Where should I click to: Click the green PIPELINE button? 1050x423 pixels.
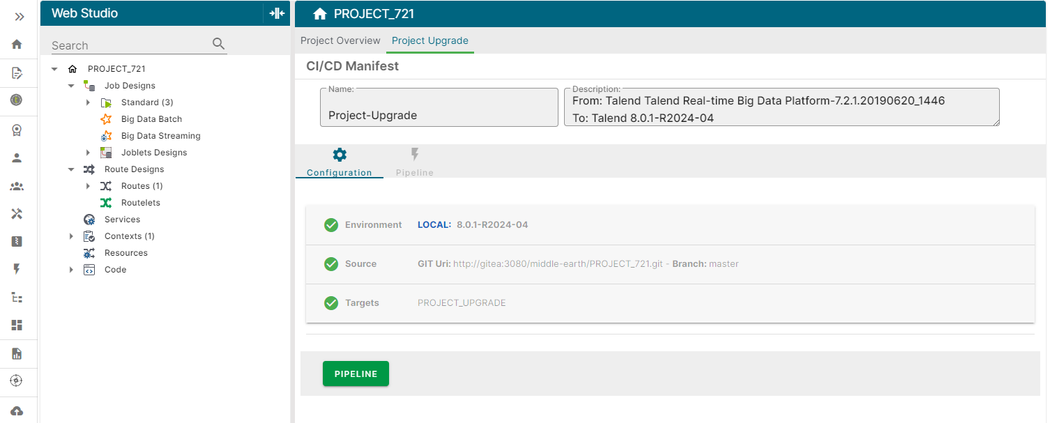click(x=356, y=374)
